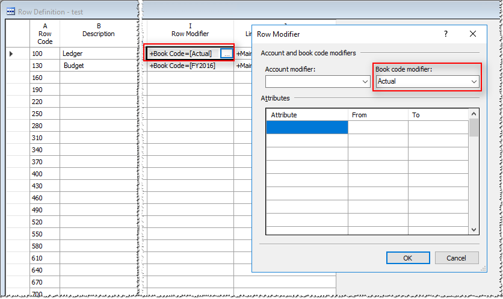Click the OK button
503x299 pixels.
(x=407, y=258)
